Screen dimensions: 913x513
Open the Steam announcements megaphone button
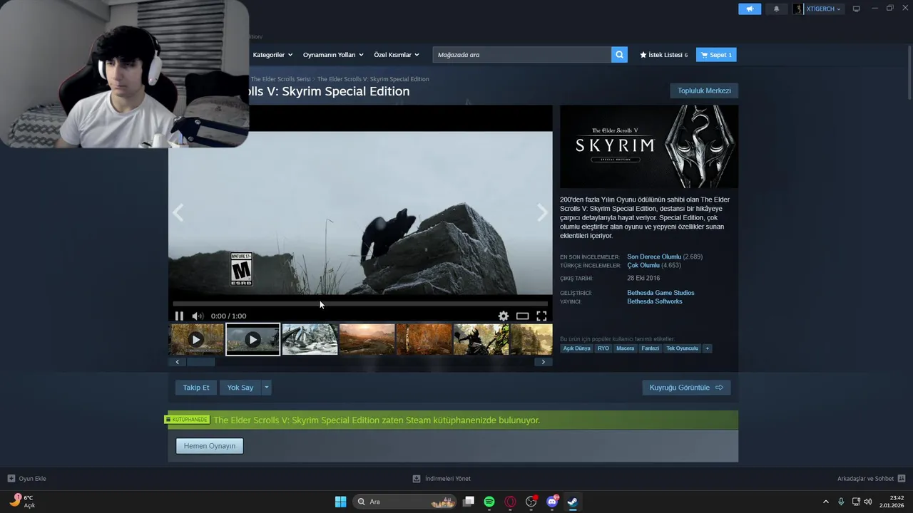[750, 9]
